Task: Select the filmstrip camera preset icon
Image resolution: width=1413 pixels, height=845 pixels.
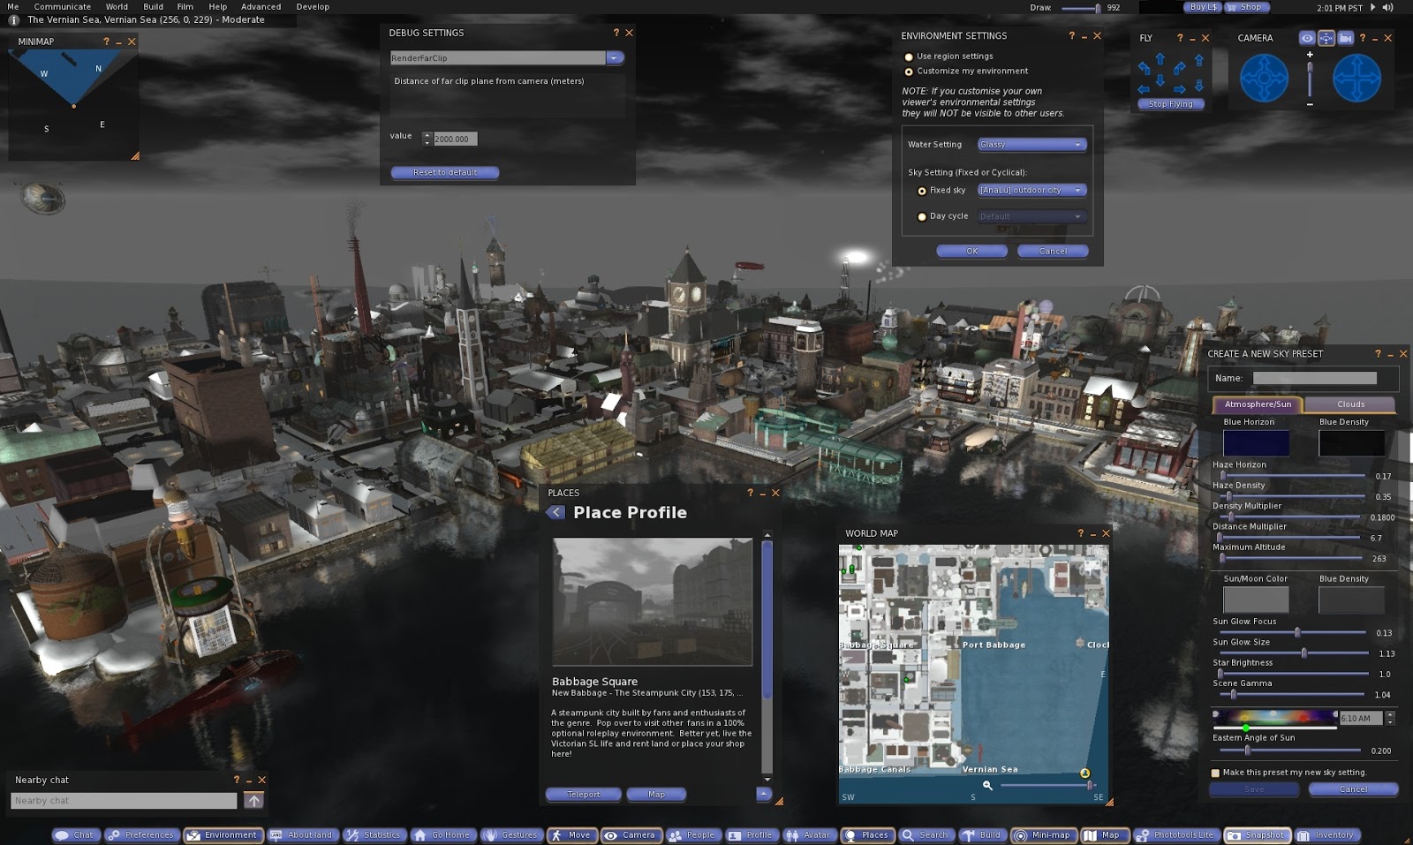Action: 1346,38
